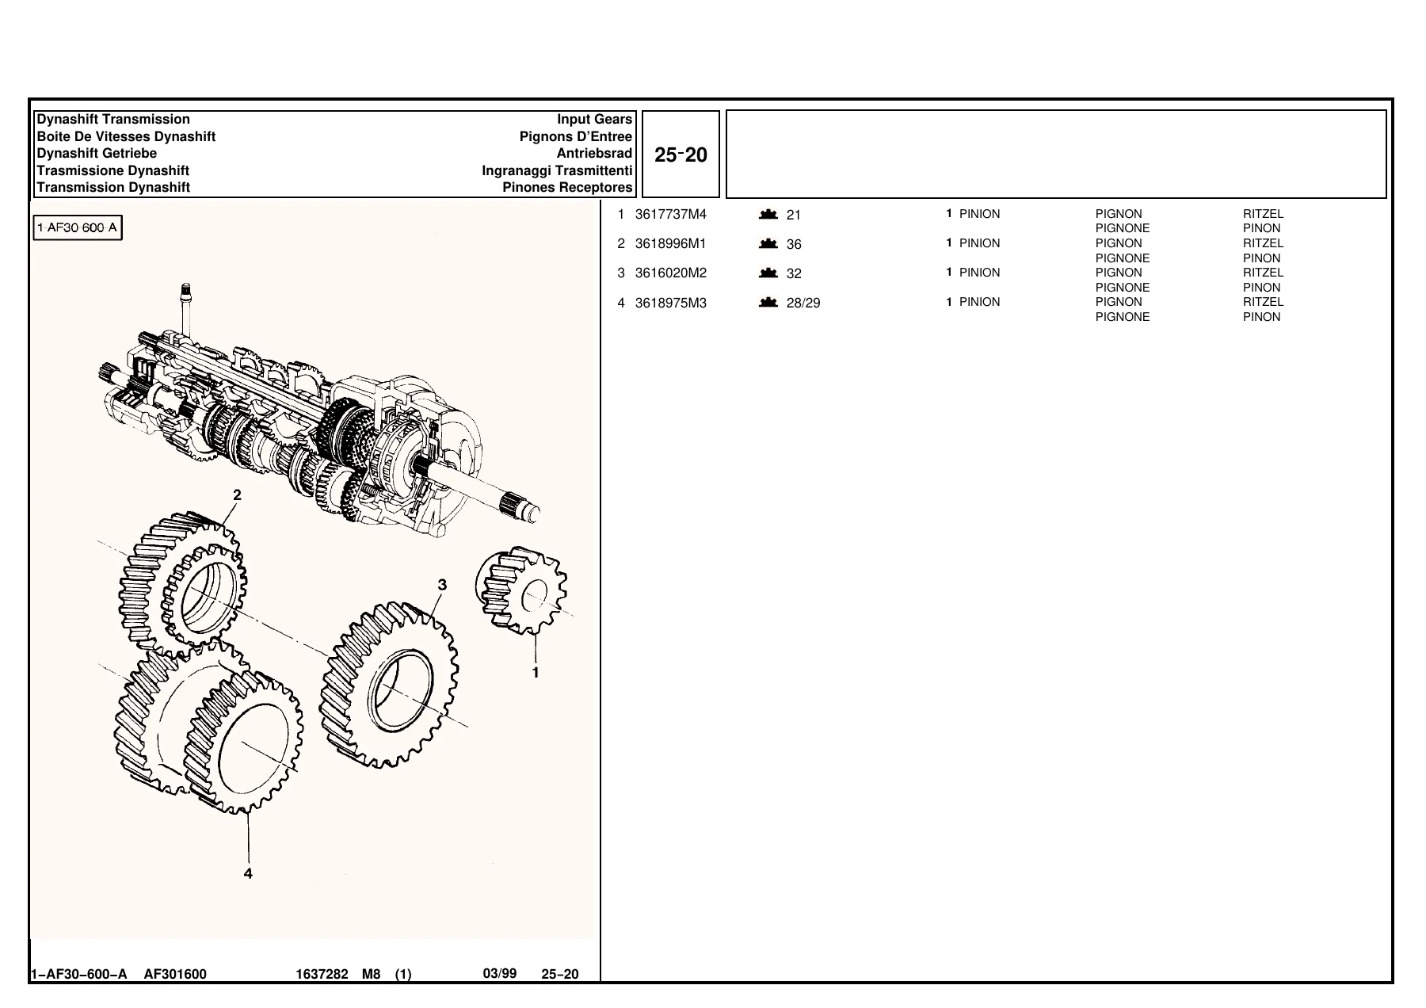This screenshot has height=1008, width=1426.
Task: Click the tooth count '36'
Action: tap(794, 245)
